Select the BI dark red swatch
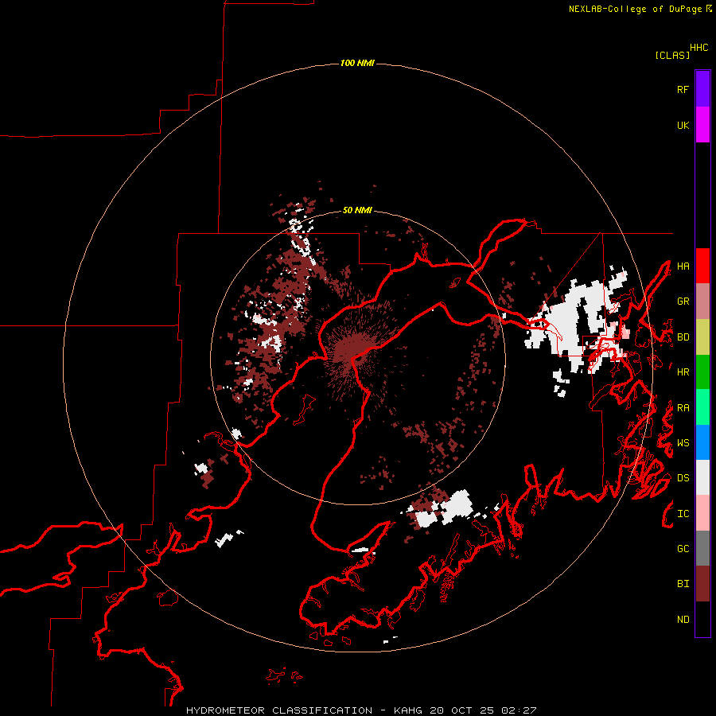The width and height of the screenshot is (716, 716). tap(702, 584)
